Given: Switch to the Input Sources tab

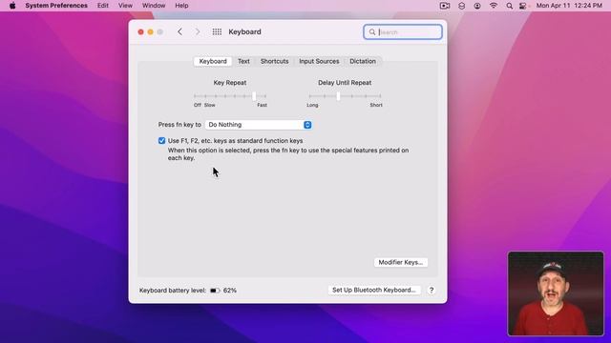Looking at the screenshot, I should tap(319, 61).
